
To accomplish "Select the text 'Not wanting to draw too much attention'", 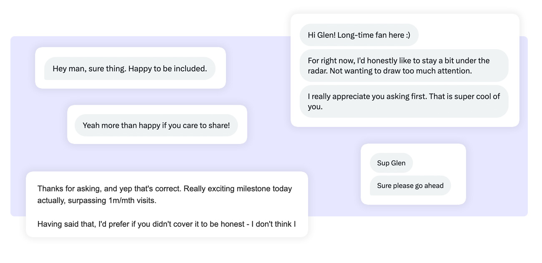I will (401, 71).
